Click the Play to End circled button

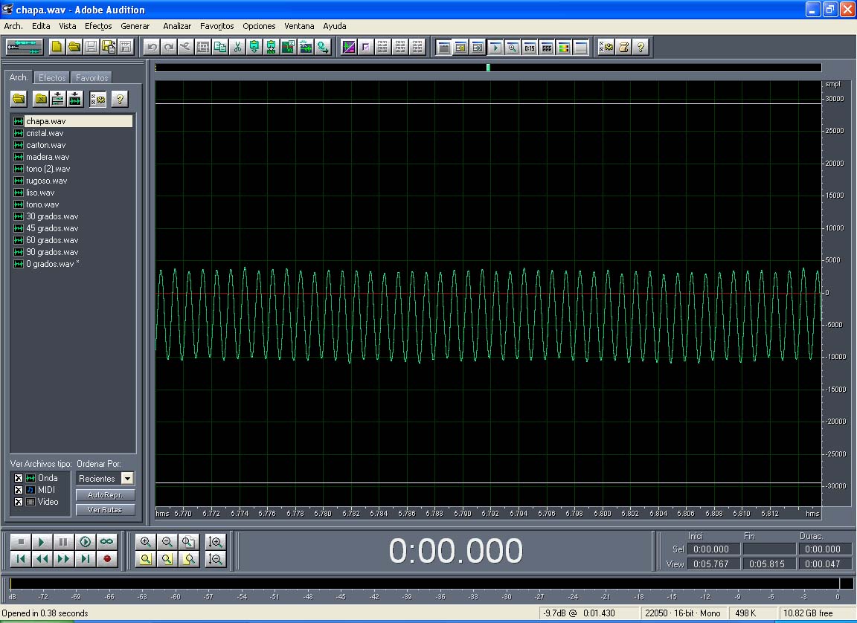pyautogui.click(x=85, y=542)
